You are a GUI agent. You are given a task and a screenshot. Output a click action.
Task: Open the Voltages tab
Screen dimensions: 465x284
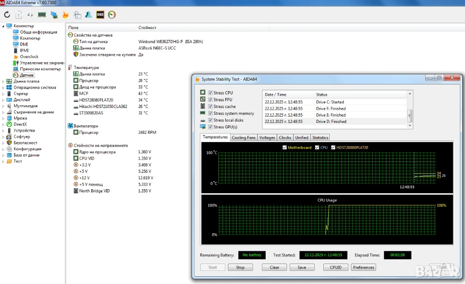pos(267,137)
